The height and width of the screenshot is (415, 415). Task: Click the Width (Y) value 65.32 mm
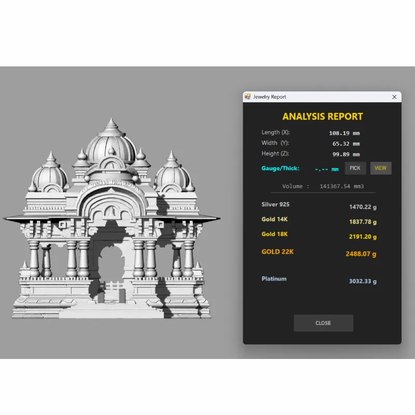[x=345, y=144]
